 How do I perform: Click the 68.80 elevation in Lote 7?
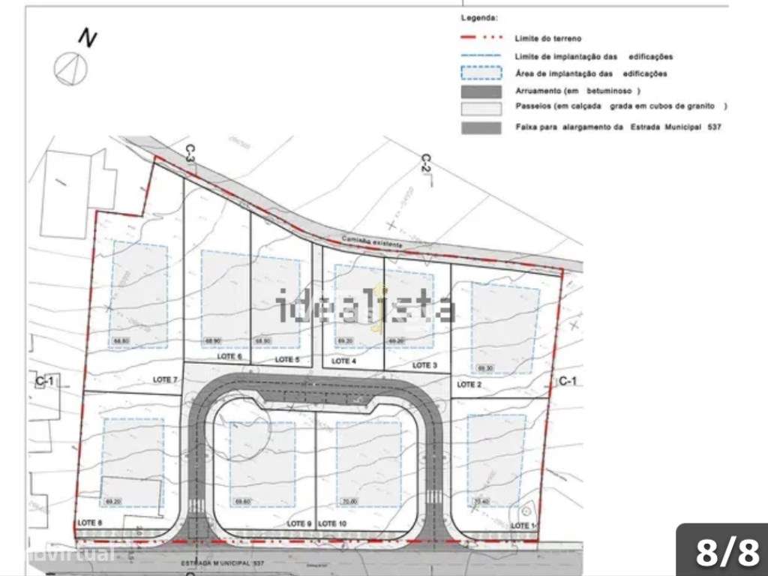pos(120,340)
